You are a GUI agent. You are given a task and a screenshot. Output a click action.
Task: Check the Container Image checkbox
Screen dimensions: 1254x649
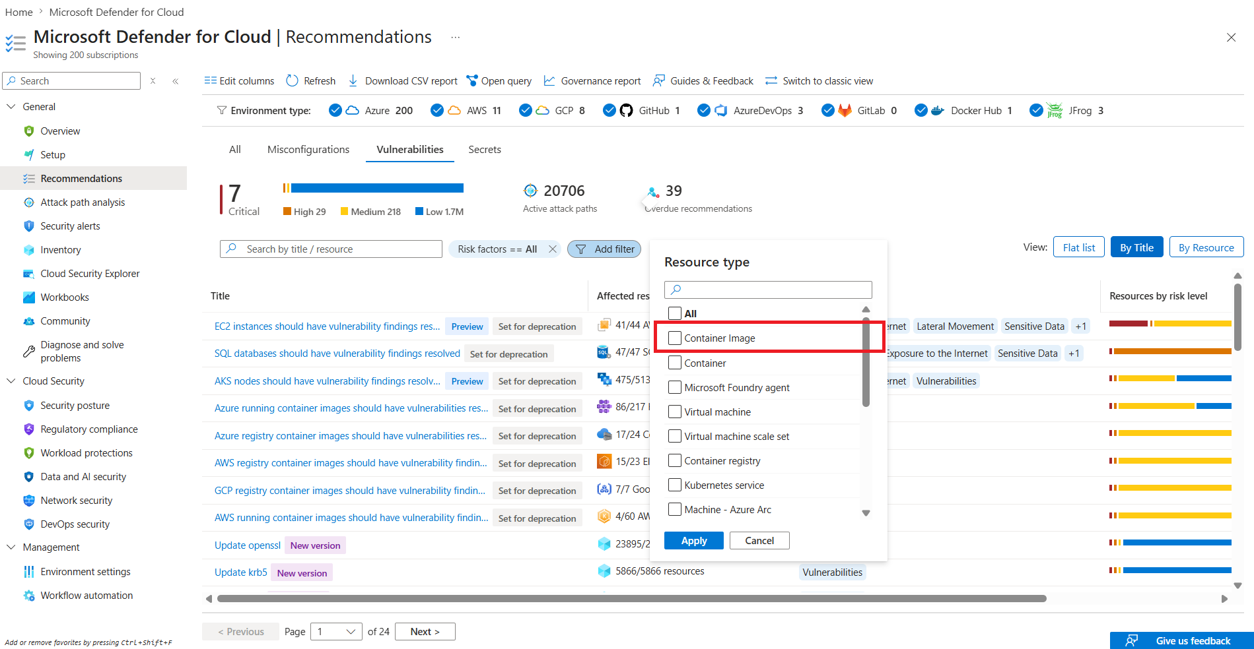pos(674,338)
